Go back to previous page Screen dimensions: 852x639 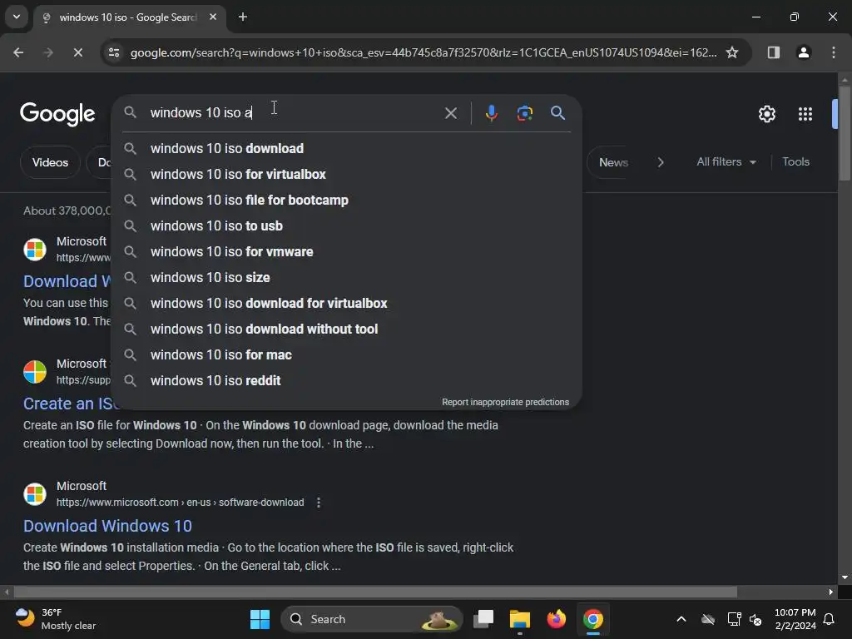pos(18,52)
